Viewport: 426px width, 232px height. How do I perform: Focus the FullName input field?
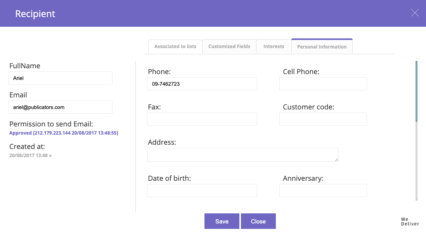coord(60,78)
